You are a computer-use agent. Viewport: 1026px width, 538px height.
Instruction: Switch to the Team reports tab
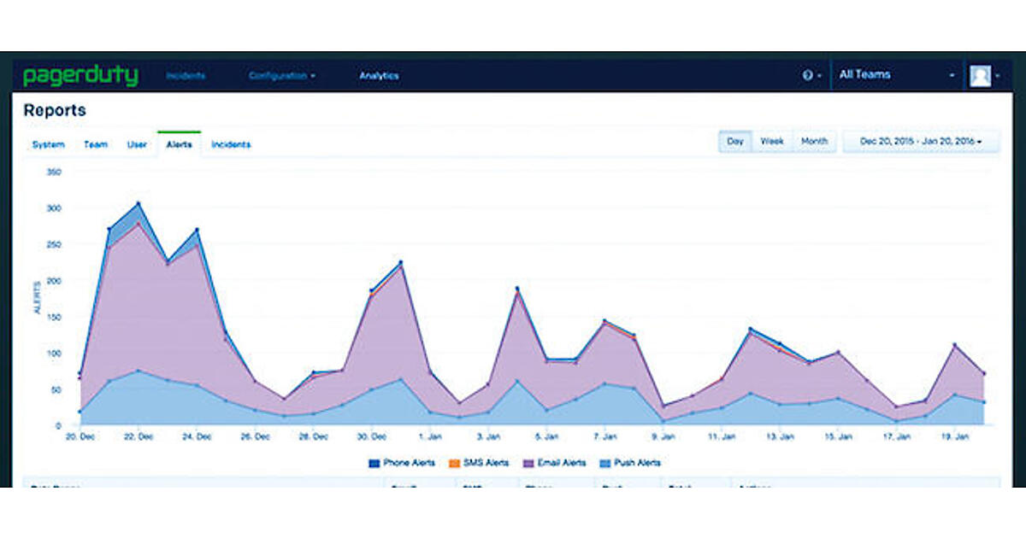click(x=96, y=145)
